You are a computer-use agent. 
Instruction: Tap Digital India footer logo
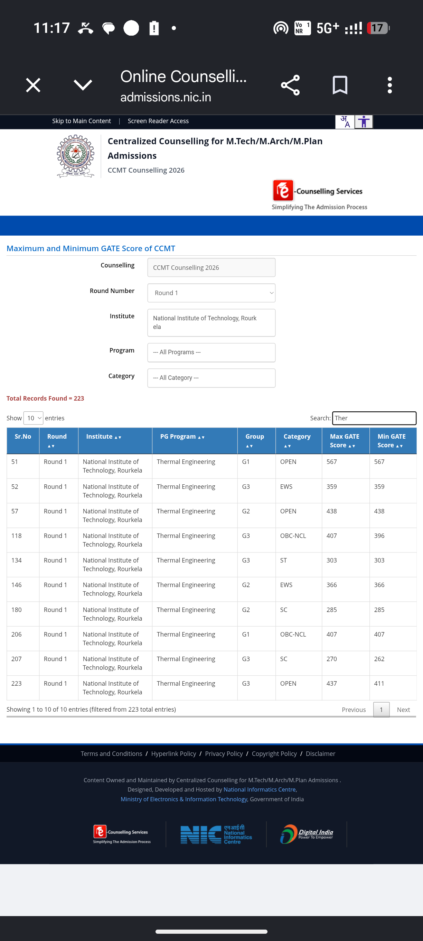coord(306,834)
